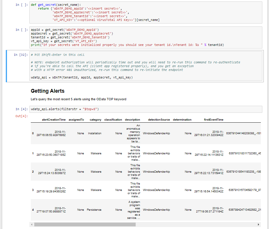Screen dimensions: 269x229
Task: Click the In [4] cell prompt label
Action: point(21,109)
